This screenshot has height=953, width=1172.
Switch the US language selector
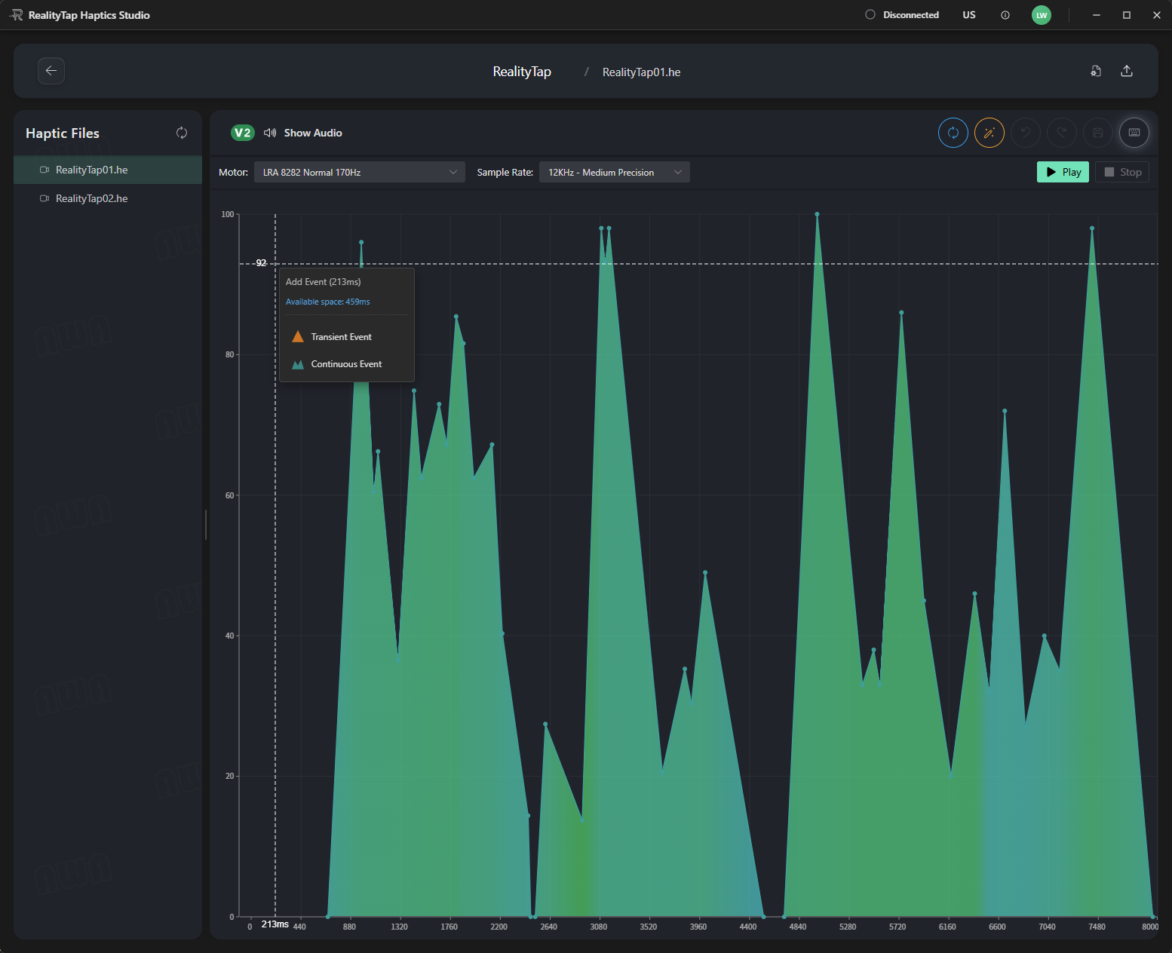969,15
